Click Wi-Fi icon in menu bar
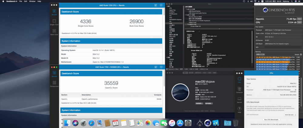The width and height of the screenshot is (303, 128). coord(255,1)
